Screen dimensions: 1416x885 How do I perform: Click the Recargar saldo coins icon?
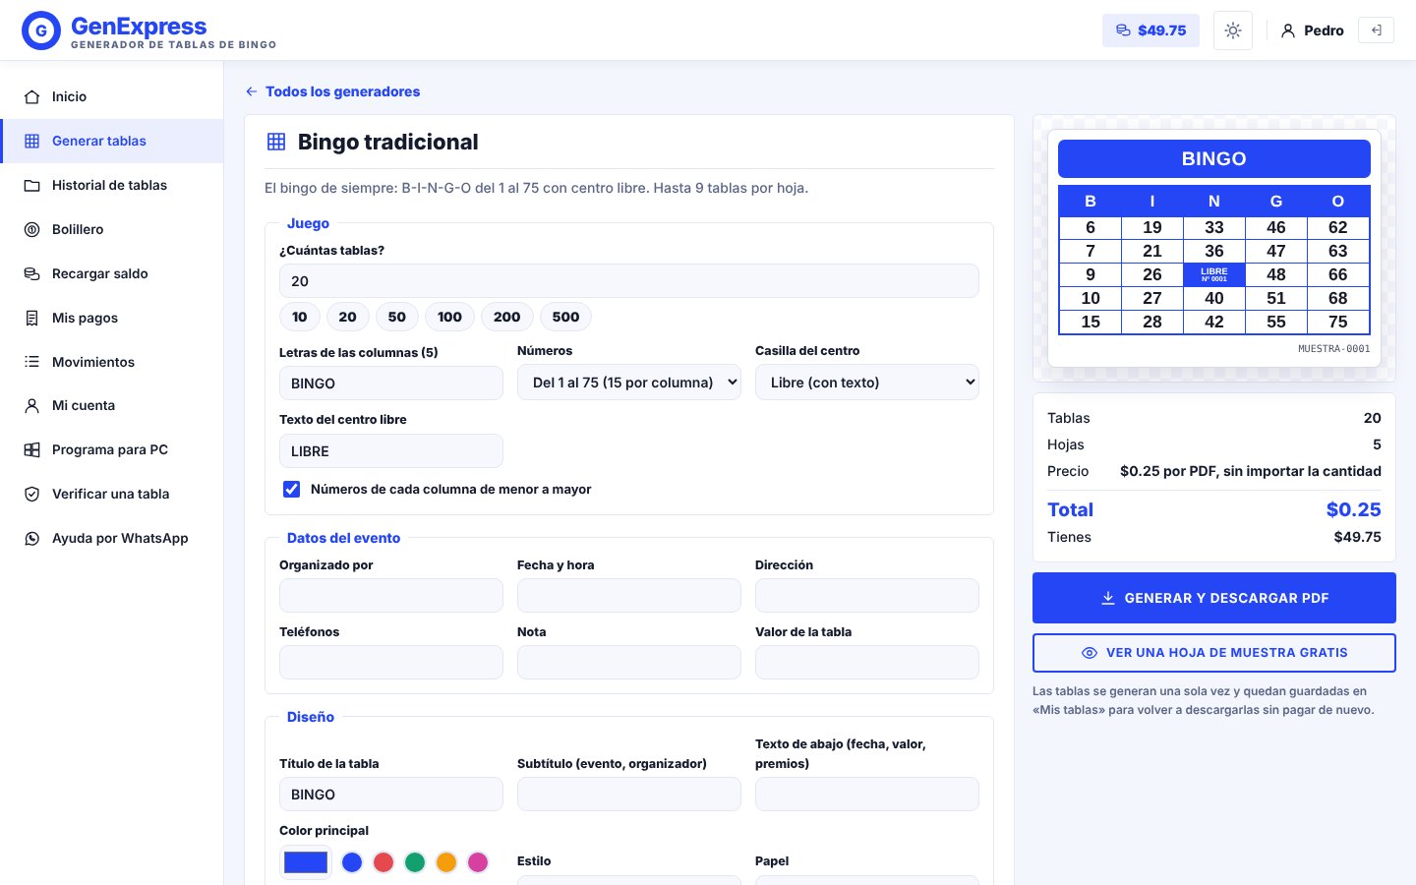point(32,273)
